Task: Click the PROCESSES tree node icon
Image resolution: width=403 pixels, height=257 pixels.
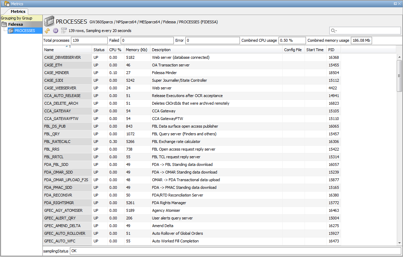Action: [x=11, y=31]
